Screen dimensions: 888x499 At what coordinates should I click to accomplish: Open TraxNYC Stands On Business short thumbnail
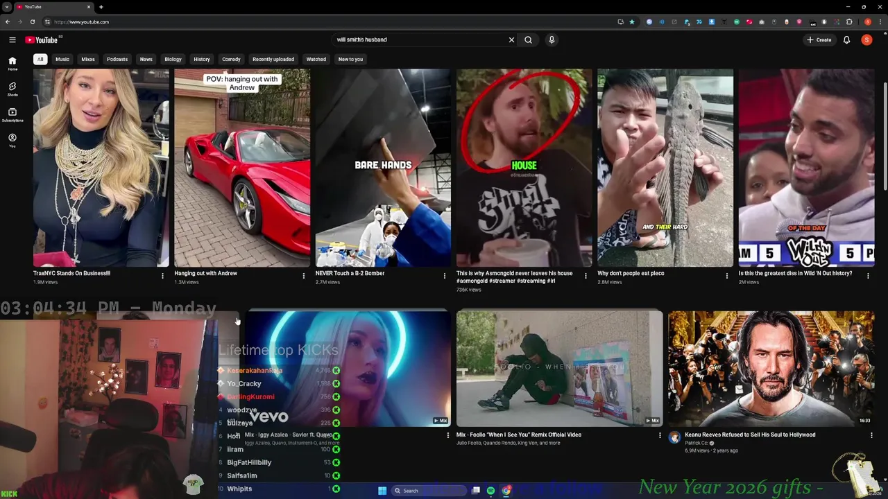tap(101, 168)
